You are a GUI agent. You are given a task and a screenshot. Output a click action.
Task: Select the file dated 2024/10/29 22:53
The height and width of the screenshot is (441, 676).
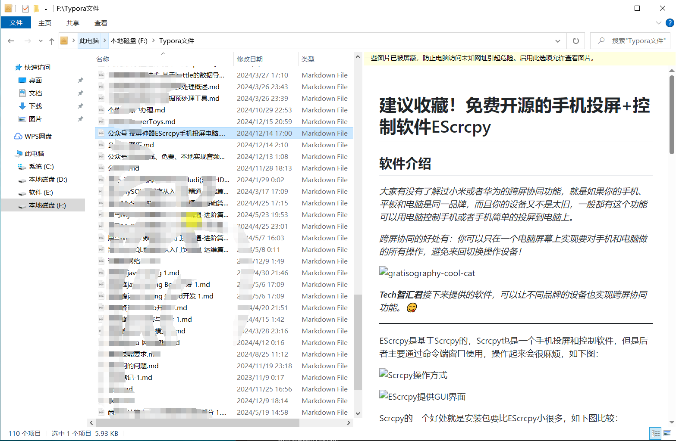pos(224,110)
